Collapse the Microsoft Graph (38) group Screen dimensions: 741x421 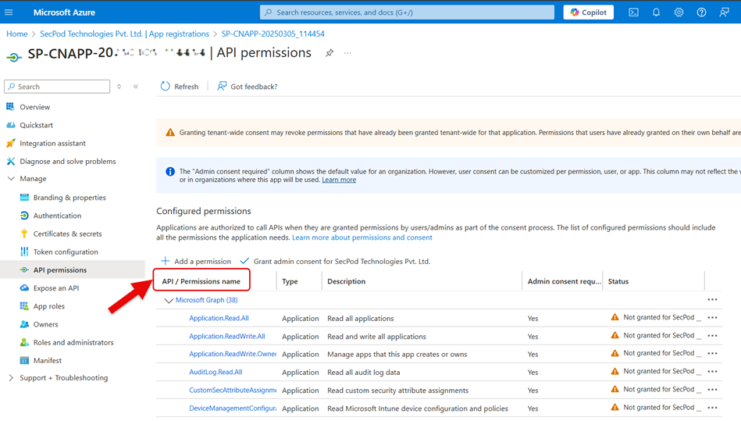coord(168,301)
